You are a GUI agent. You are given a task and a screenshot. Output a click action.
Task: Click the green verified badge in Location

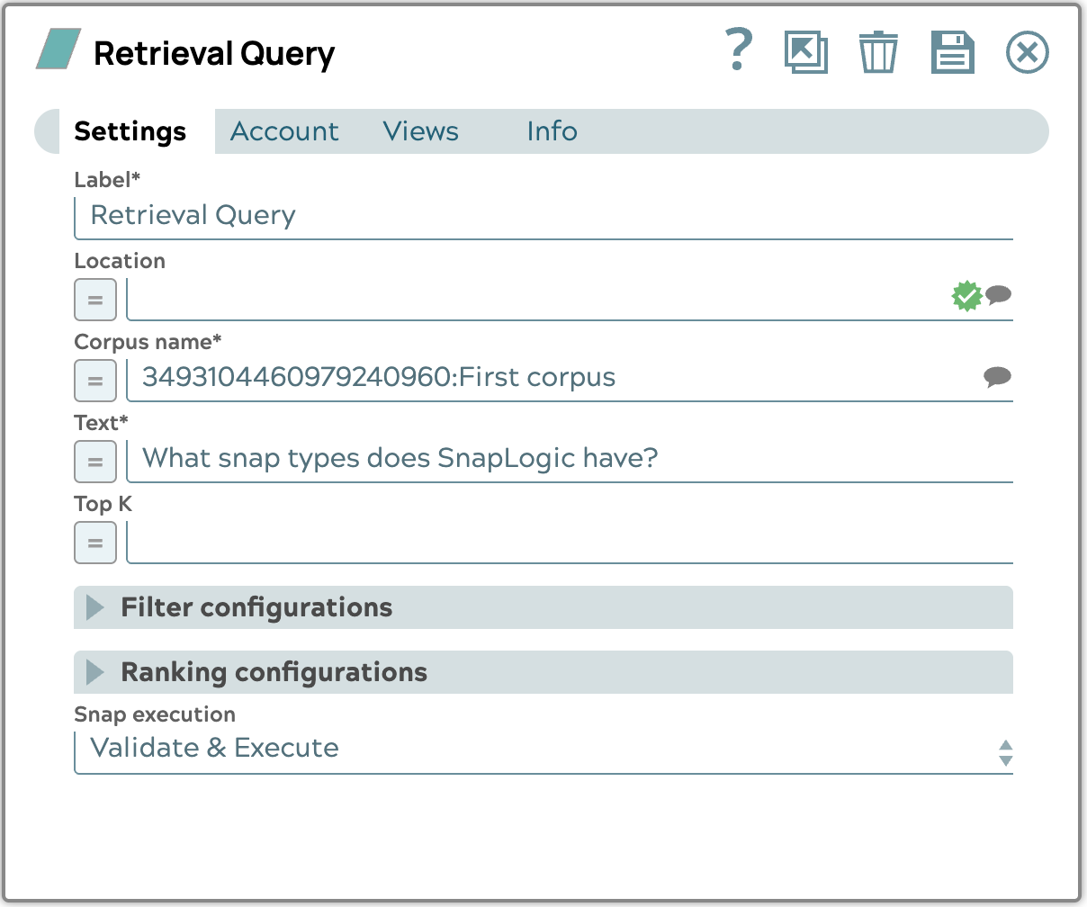click(x=966, y=296)
